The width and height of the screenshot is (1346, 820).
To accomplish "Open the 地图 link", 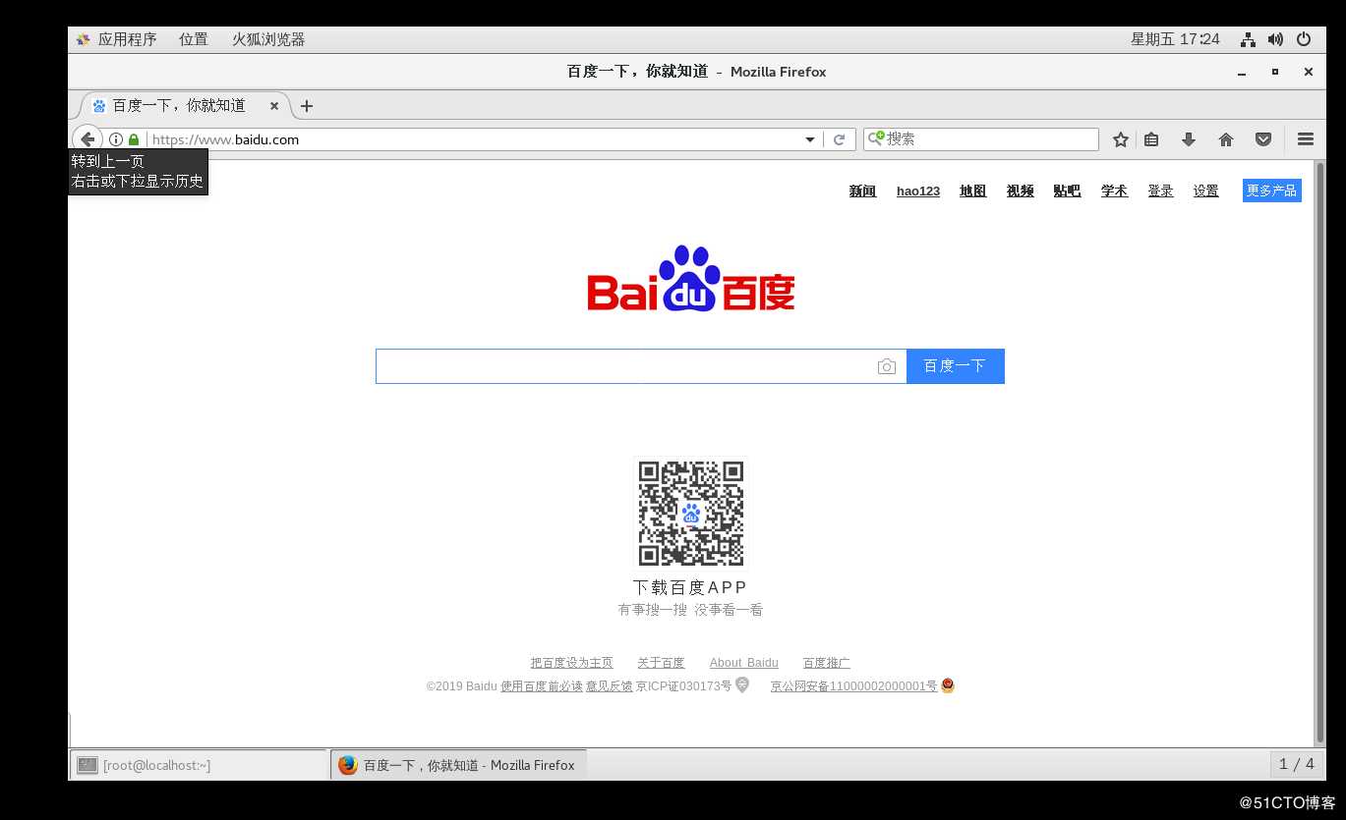I will click(x=972, y=191).
